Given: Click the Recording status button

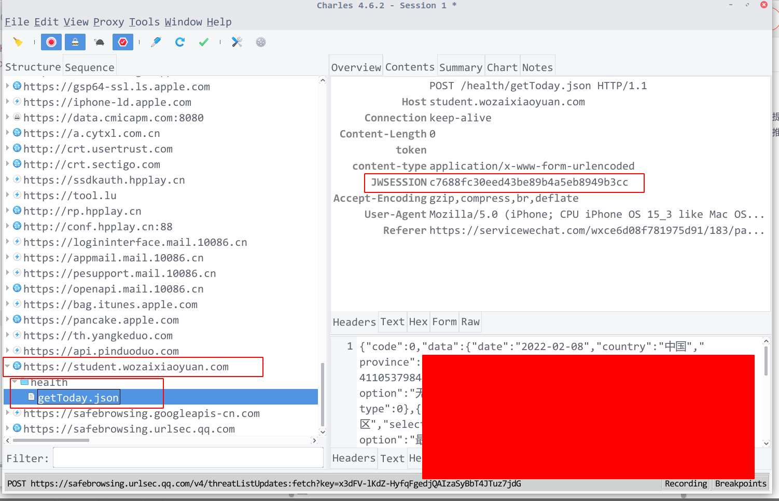Looking at the screenshot, I should (x=686, y=483).
